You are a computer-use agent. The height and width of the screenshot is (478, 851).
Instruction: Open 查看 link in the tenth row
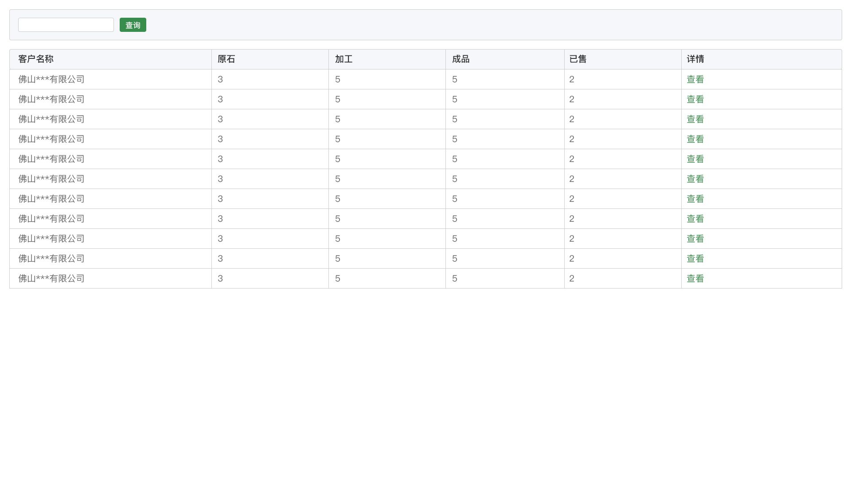(x=695, y=258)
